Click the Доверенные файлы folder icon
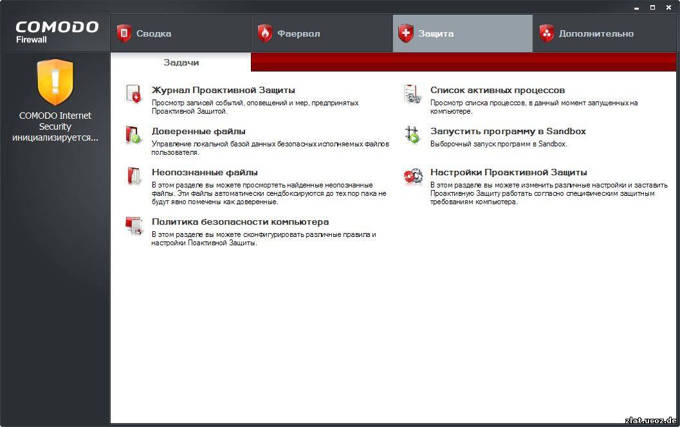The height and width of the screenshot is (427, 680). click(x=134, y=135)
